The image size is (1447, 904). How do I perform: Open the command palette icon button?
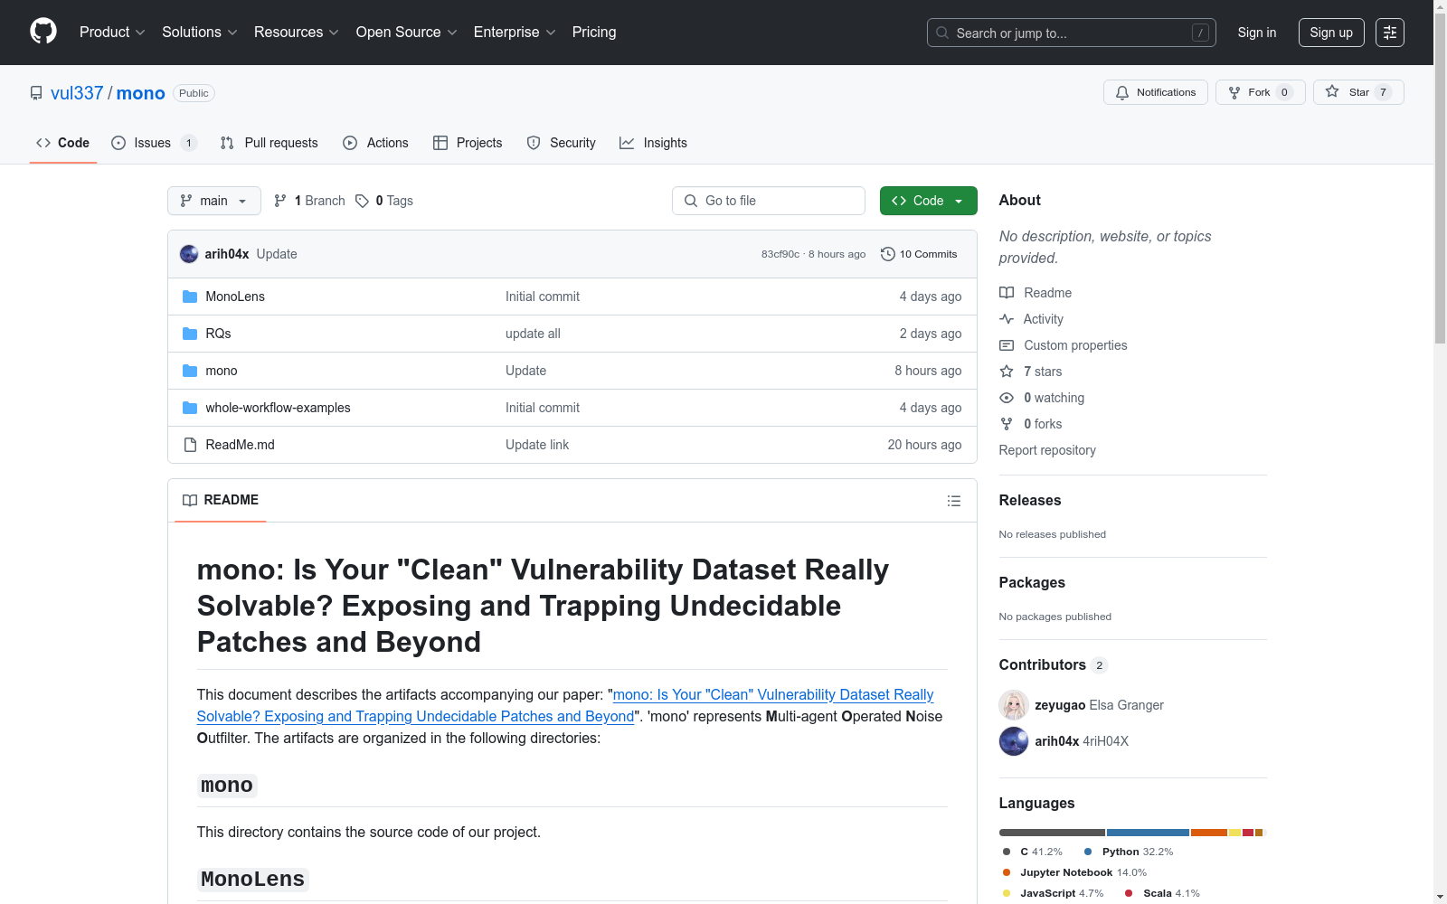coord(1390,33)
